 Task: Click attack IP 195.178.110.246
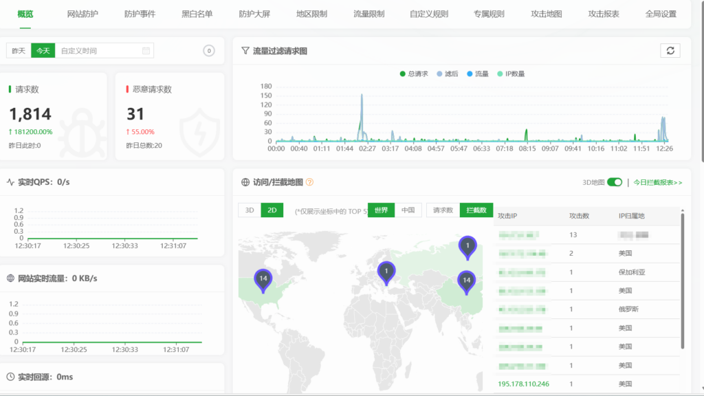coord(524,384)
